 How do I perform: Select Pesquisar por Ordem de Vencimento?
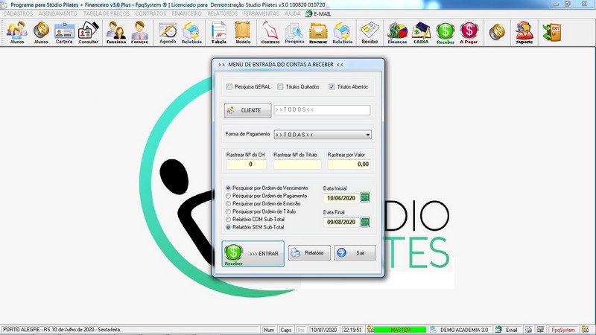coord(228,188)
